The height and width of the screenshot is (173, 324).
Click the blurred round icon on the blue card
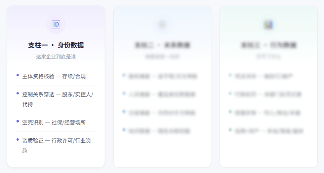(162, 24)
